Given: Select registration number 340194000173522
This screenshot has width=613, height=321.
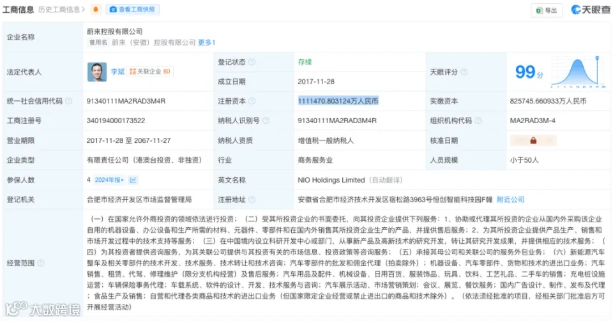Looking at the screenshot, I should tap(116, 121).
